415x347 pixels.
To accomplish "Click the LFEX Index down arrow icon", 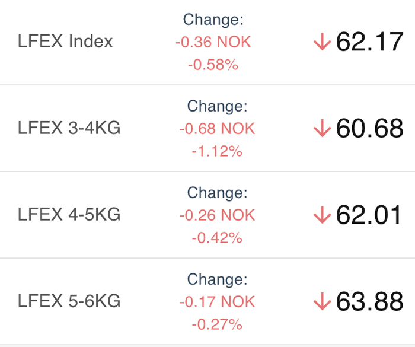I will [322, 42].
